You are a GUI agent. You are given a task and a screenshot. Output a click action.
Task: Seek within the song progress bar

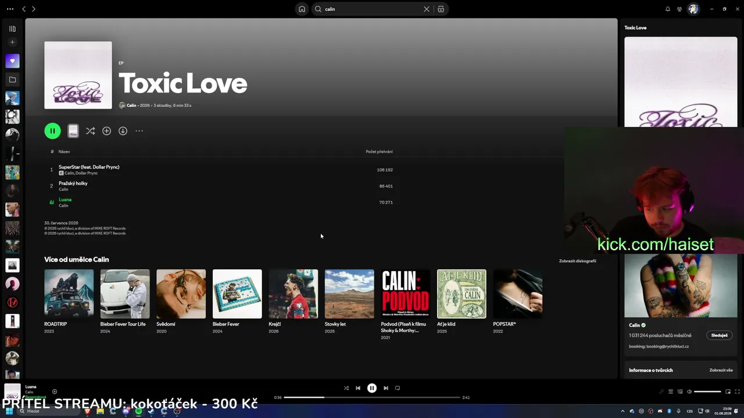(372, 398)
